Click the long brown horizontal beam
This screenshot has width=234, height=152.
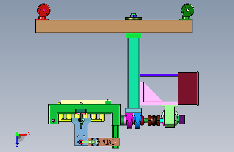(114, 26)
